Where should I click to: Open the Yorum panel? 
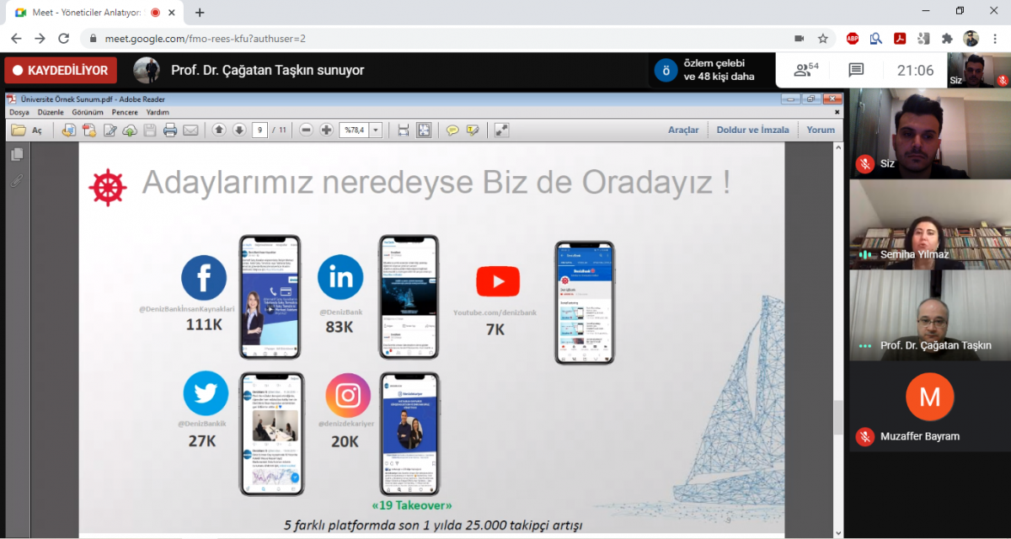[821, 130]
